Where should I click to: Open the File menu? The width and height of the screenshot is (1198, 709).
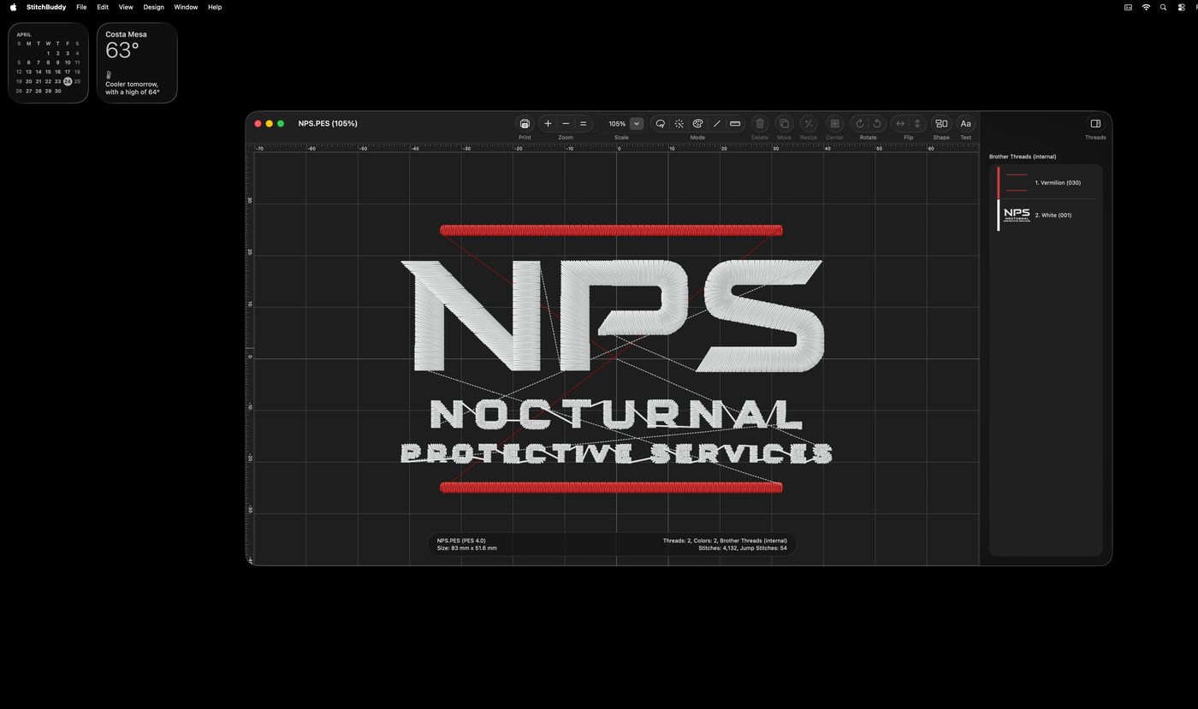click(81, 7)
